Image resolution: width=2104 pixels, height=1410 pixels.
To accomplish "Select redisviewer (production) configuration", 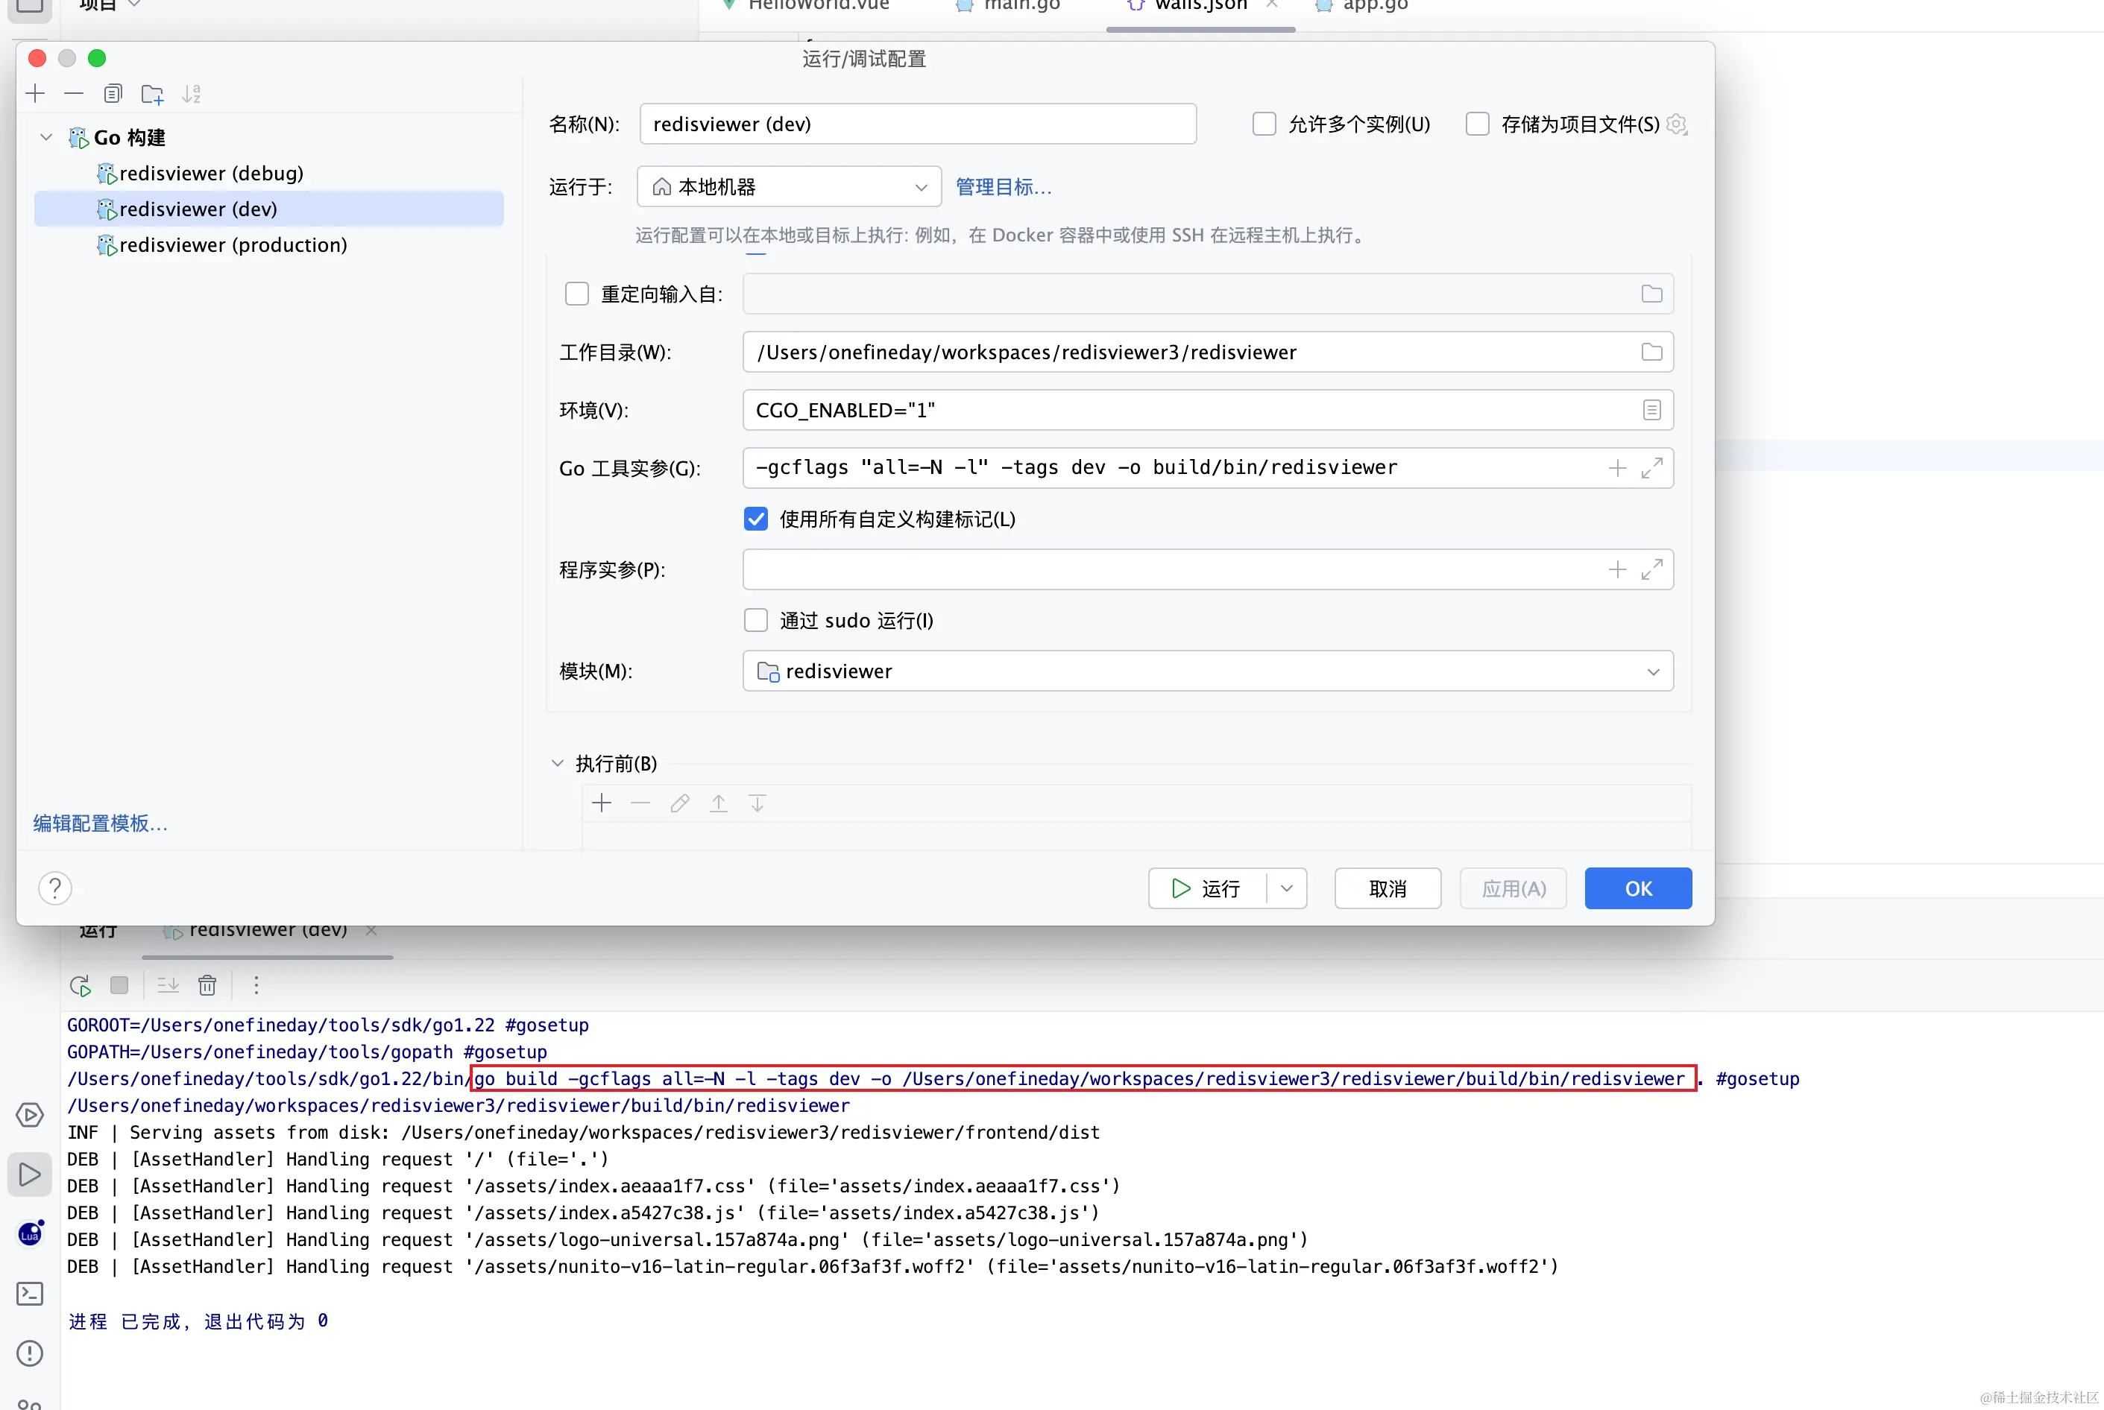I will (232, 244).
